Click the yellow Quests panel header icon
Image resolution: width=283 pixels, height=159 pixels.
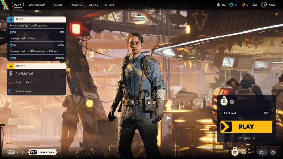click(x=11, y=66)
